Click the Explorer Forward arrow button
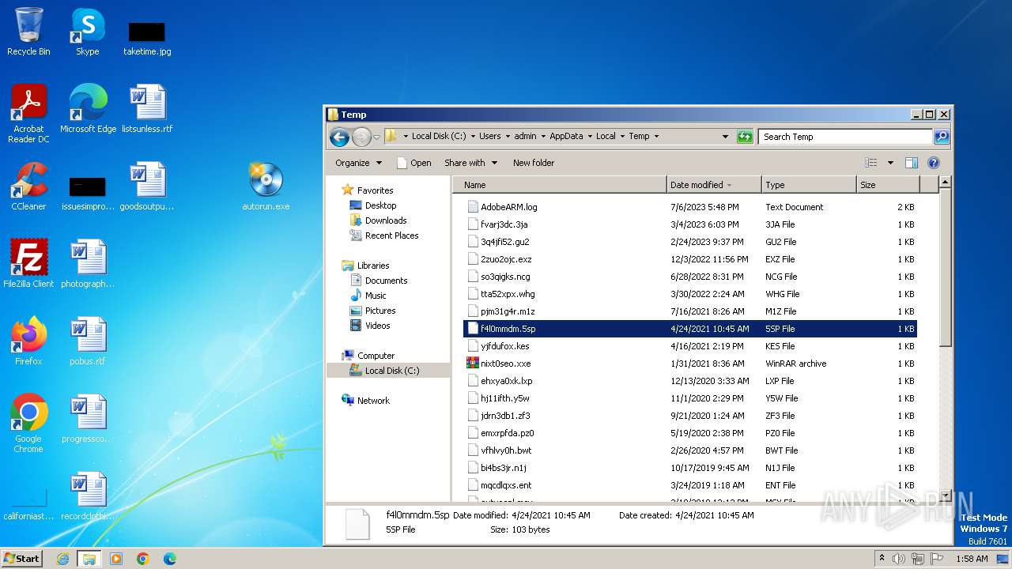The width and height of the screenshot is (1012, 569). (x=361, y=137)
